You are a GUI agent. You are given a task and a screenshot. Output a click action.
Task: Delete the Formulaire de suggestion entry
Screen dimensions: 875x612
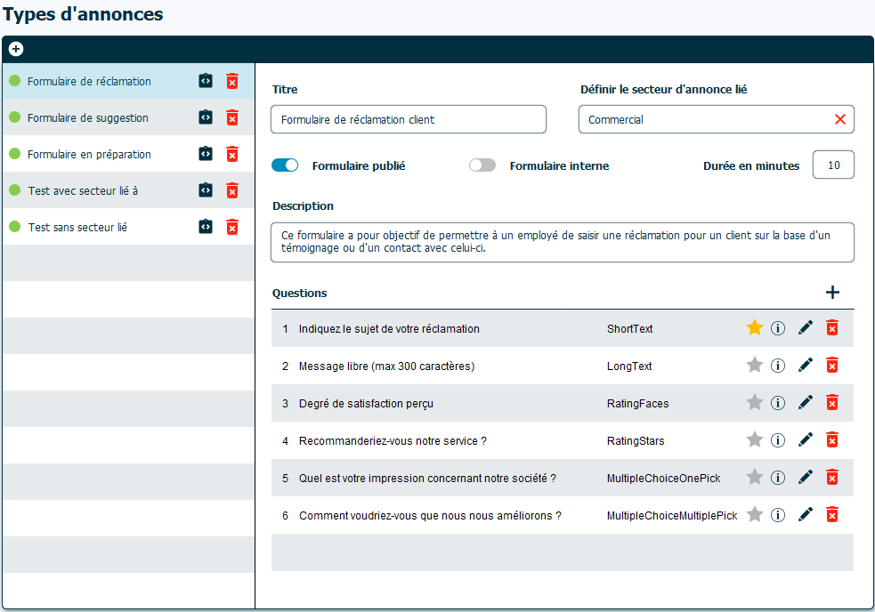[x=232, y=117]
